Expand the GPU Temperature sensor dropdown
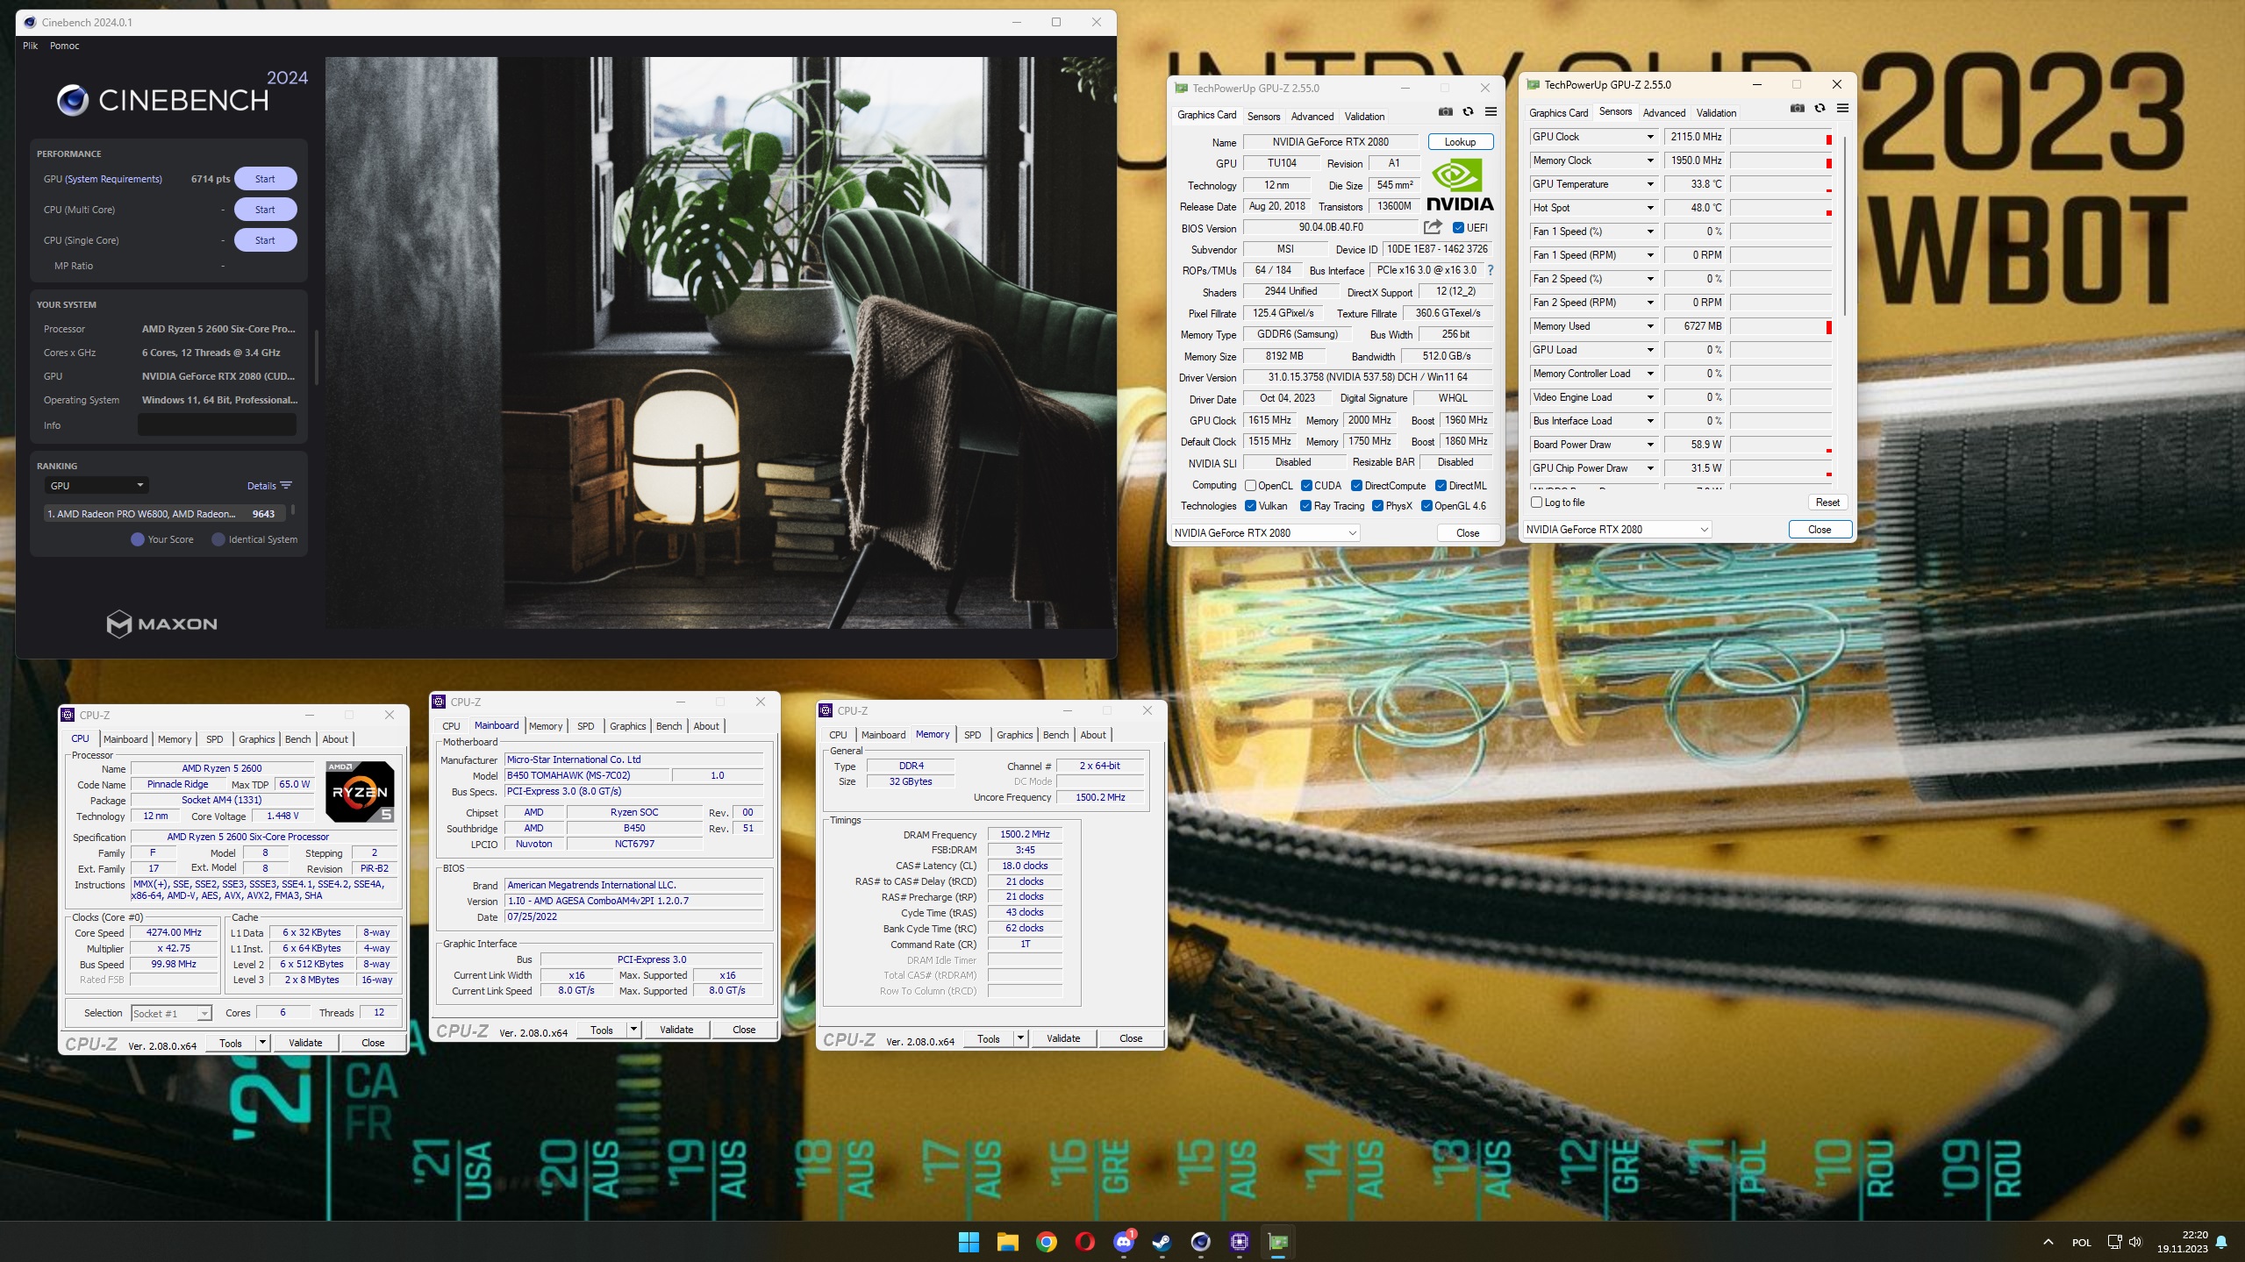2245x1262 pixels. (1650, 184)
